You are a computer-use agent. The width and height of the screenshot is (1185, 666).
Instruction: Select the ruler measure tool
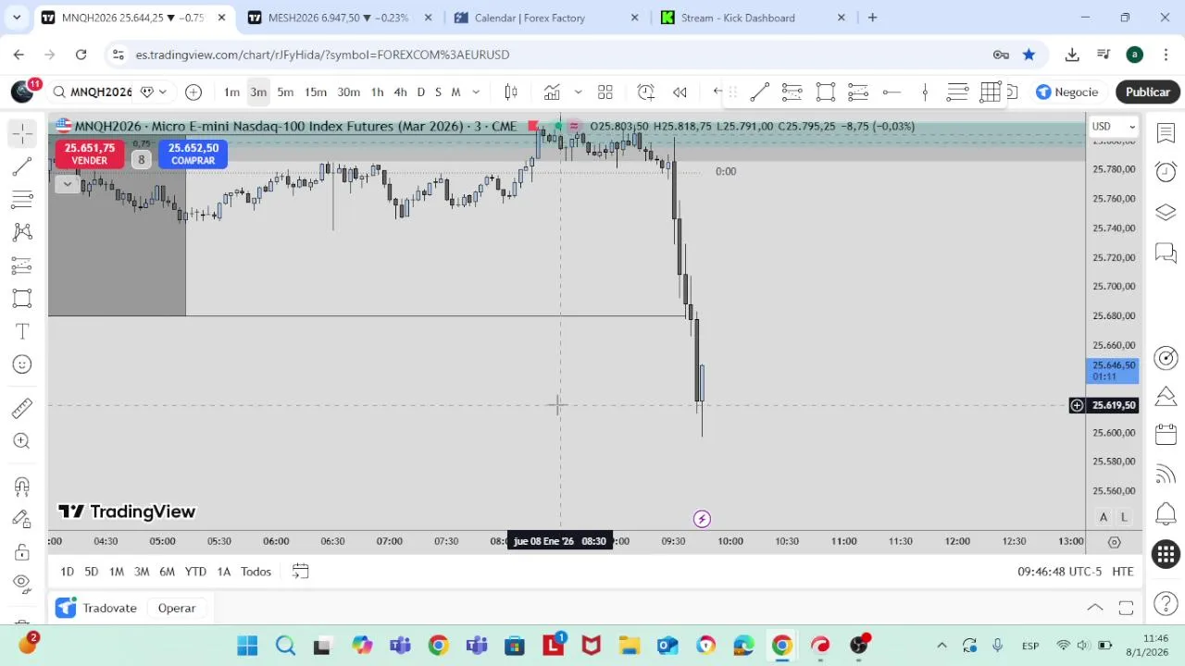tap(22, 408)
